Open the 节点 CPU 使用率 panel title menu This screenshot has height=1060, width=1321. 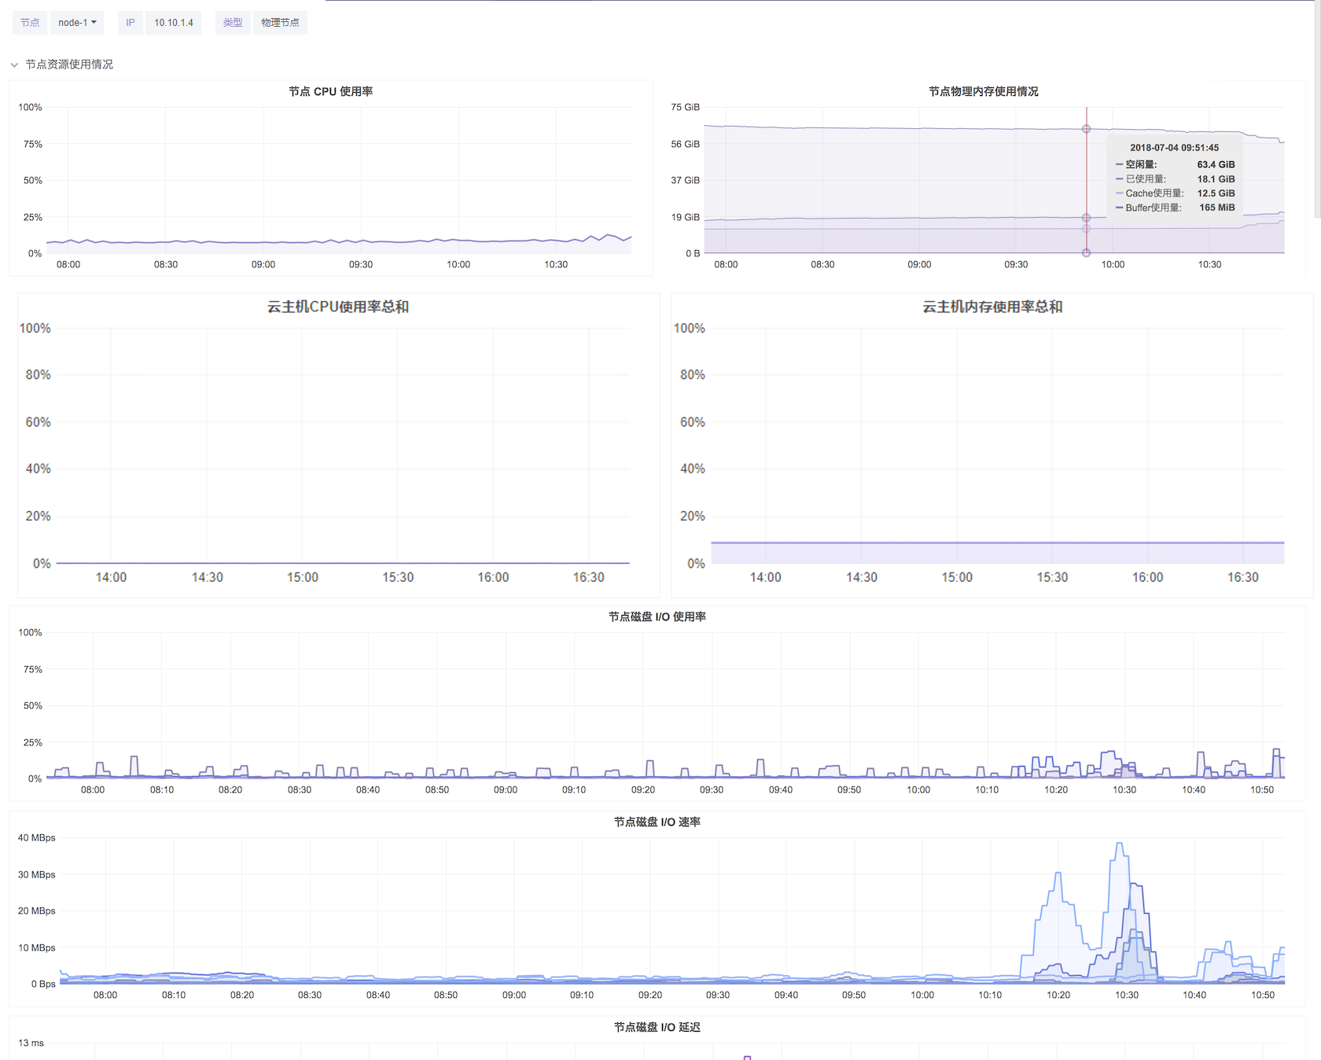click(330, 92)
